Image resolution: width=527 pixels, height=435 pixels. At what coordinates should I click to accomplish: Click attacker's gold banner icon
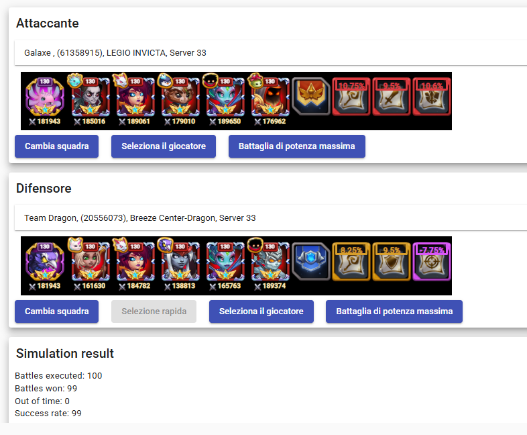(311, 97)
